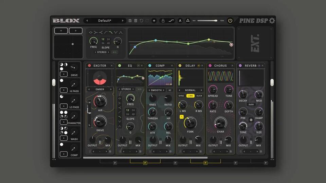Screen dimensions: 326x183
Task: Toggle the DELAY module power
Action: pos(180,65)
